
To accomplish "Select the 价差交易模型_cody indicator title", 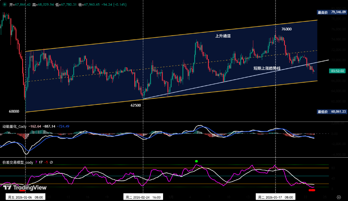I will (17, 162).
